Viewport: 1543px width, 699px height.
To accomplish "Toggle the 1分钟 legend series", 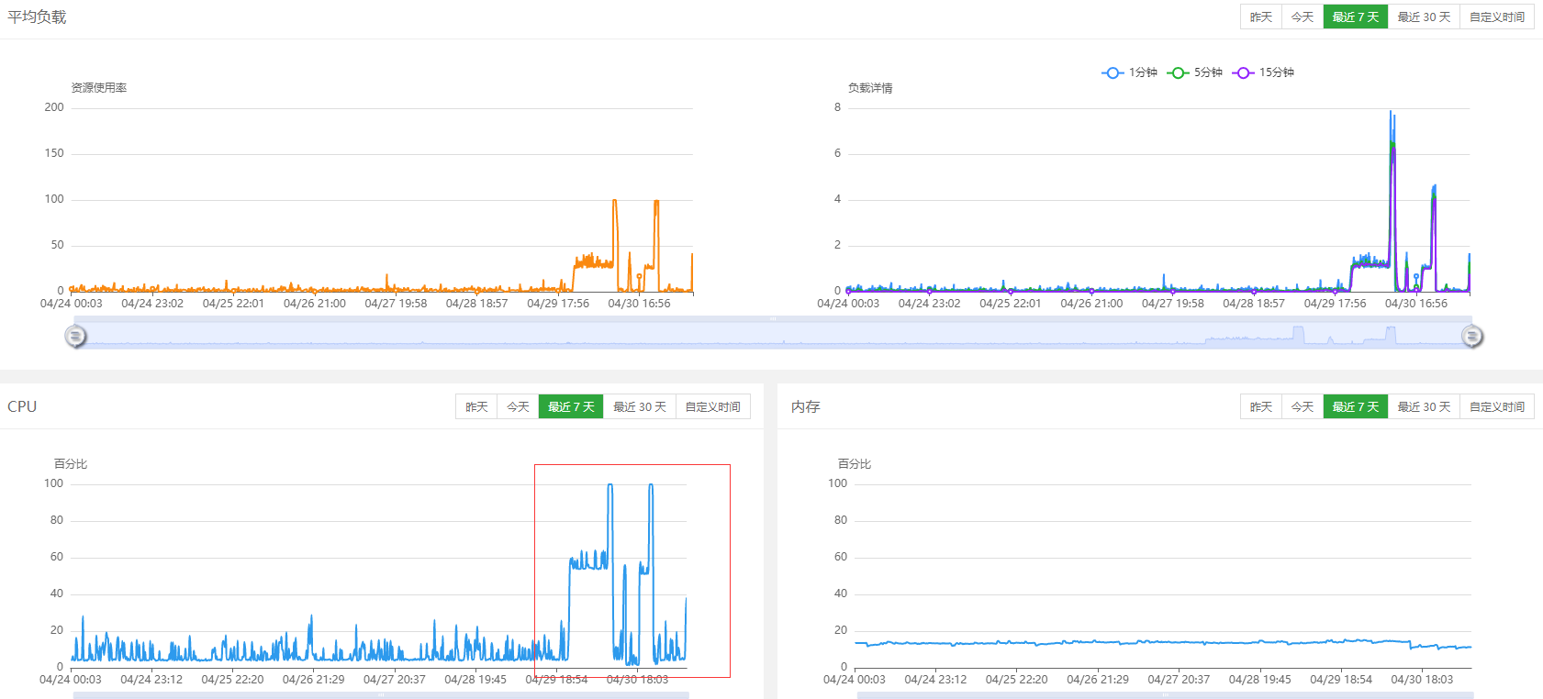I will (1130, 72).
